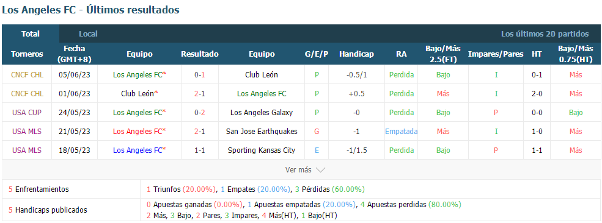
Task: Select CNCF CHL tournament in the first row
Action: [27, 74]
